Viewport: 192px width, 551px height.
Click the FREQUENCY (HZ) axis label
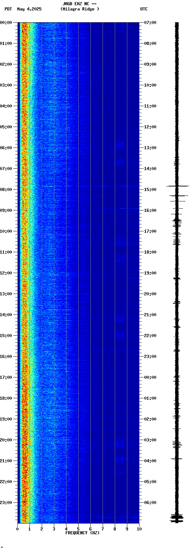pyautogui.click(x=82, y=533)
